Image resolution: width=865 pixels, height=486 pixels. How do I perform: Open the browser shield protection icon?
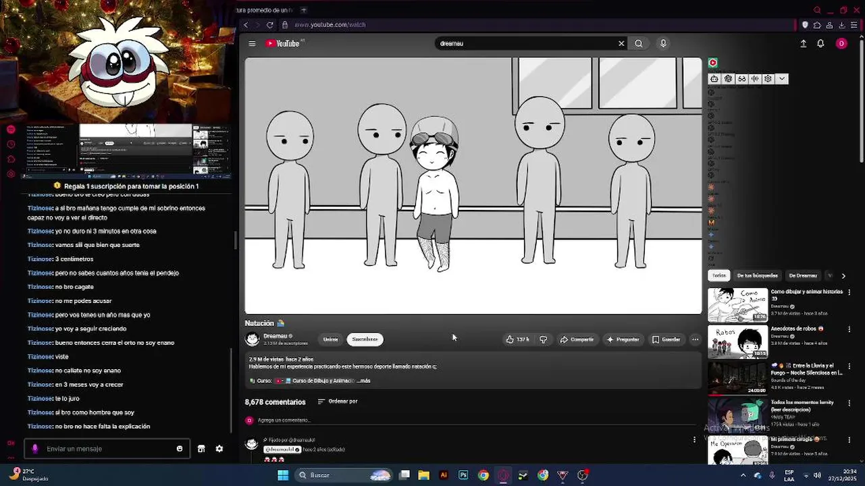coord(805,25)
